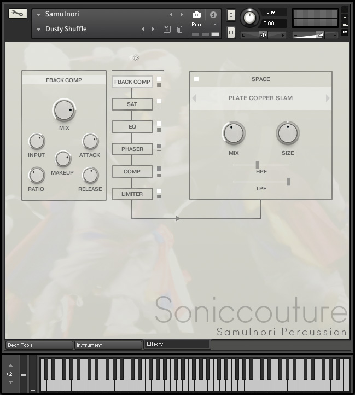This screenshot has width=355, height=395.
Task: Click the SPACE LPF slider handle
Action: pyautogui.click(x=288, y=182)
